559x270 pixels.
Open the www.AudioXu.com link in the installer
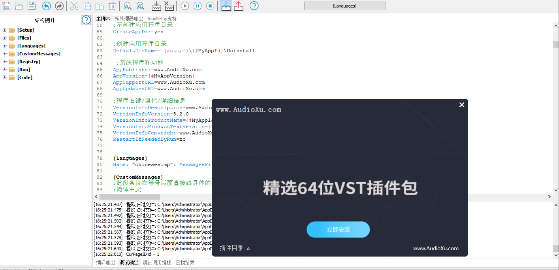pos(436,248)
